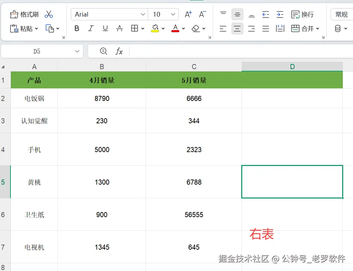The height and width of the screenshot is (271, 353).
Task: Toggle Underline formatting
Action: (x=105, y=28)
